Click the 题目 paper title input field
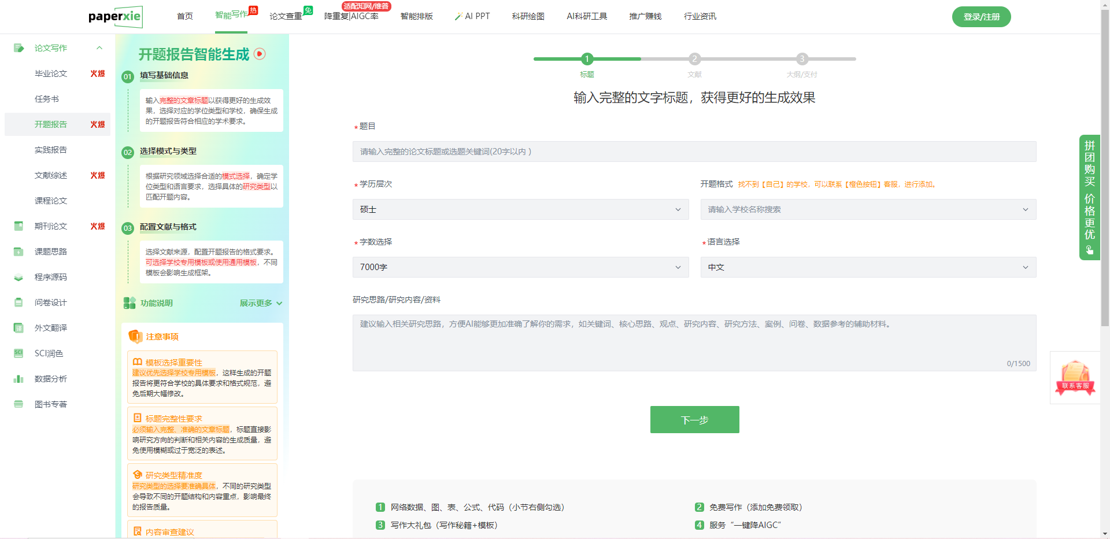The height and width of the screenshot is (539, 1110). pos(694,152)
